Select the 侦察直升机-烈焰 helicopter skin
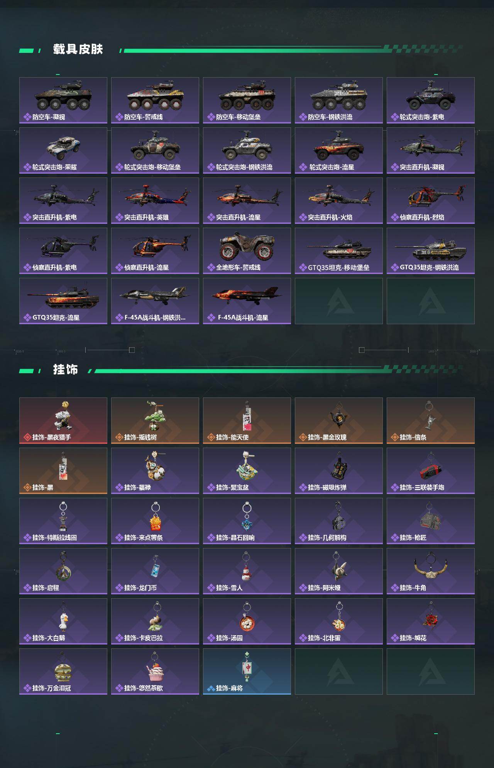The image size is (494, 768). pos(431,201)
